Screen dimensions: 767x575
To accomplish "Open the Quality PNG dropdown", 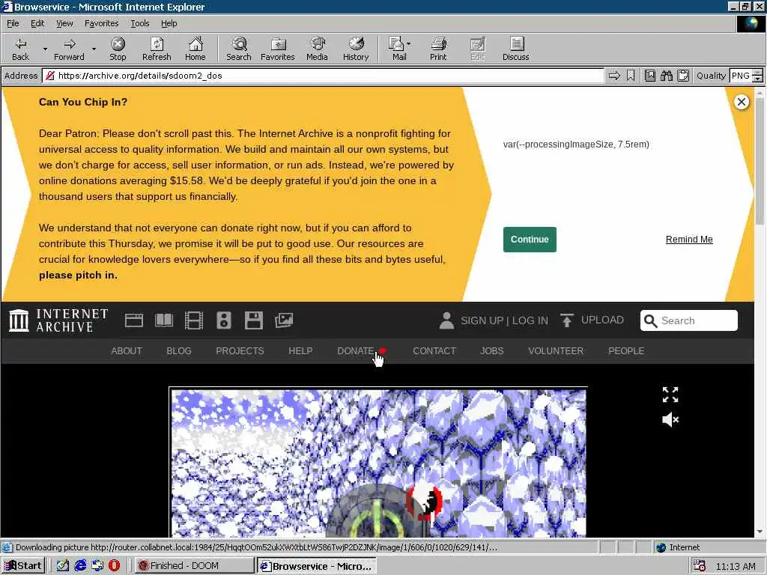I will (x=746, y=76).
